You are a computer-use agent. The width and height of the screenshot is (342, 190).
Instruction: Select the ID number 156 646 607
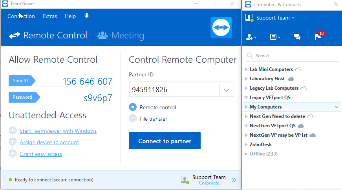pyautogui.click(x=88, y=81)
